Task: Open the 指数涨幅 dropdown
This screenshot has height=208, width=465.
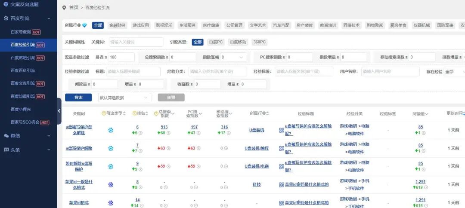Action: pyautogui.click(x=233, y=57)
